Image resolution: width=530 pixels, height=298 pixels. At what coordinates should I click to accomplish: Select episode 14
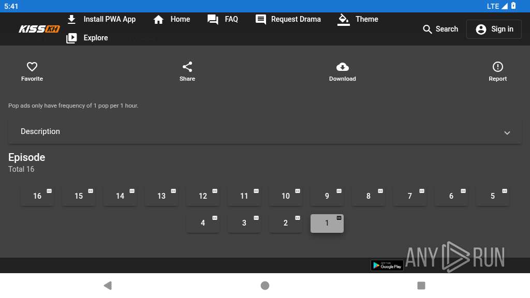120,196
